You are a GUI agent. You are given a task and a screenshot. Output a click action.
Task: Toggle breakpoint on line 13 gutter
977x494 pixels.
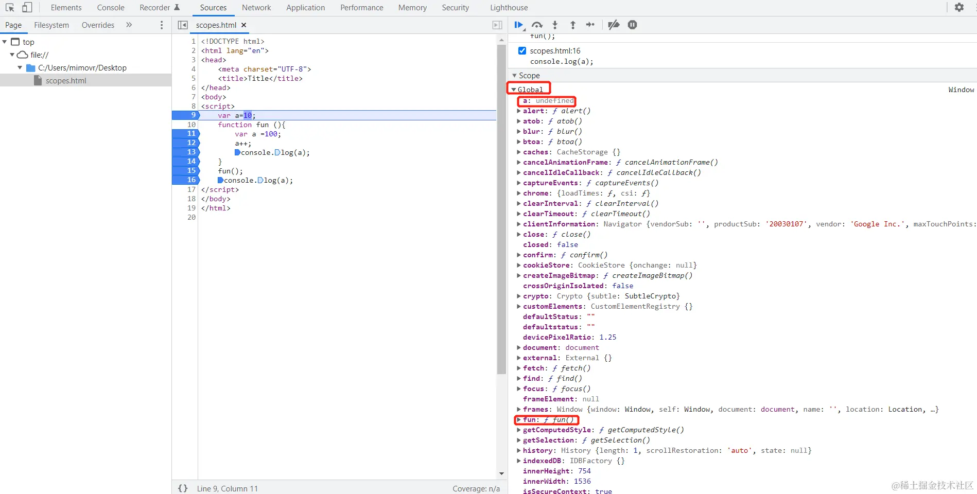(186, 152)
